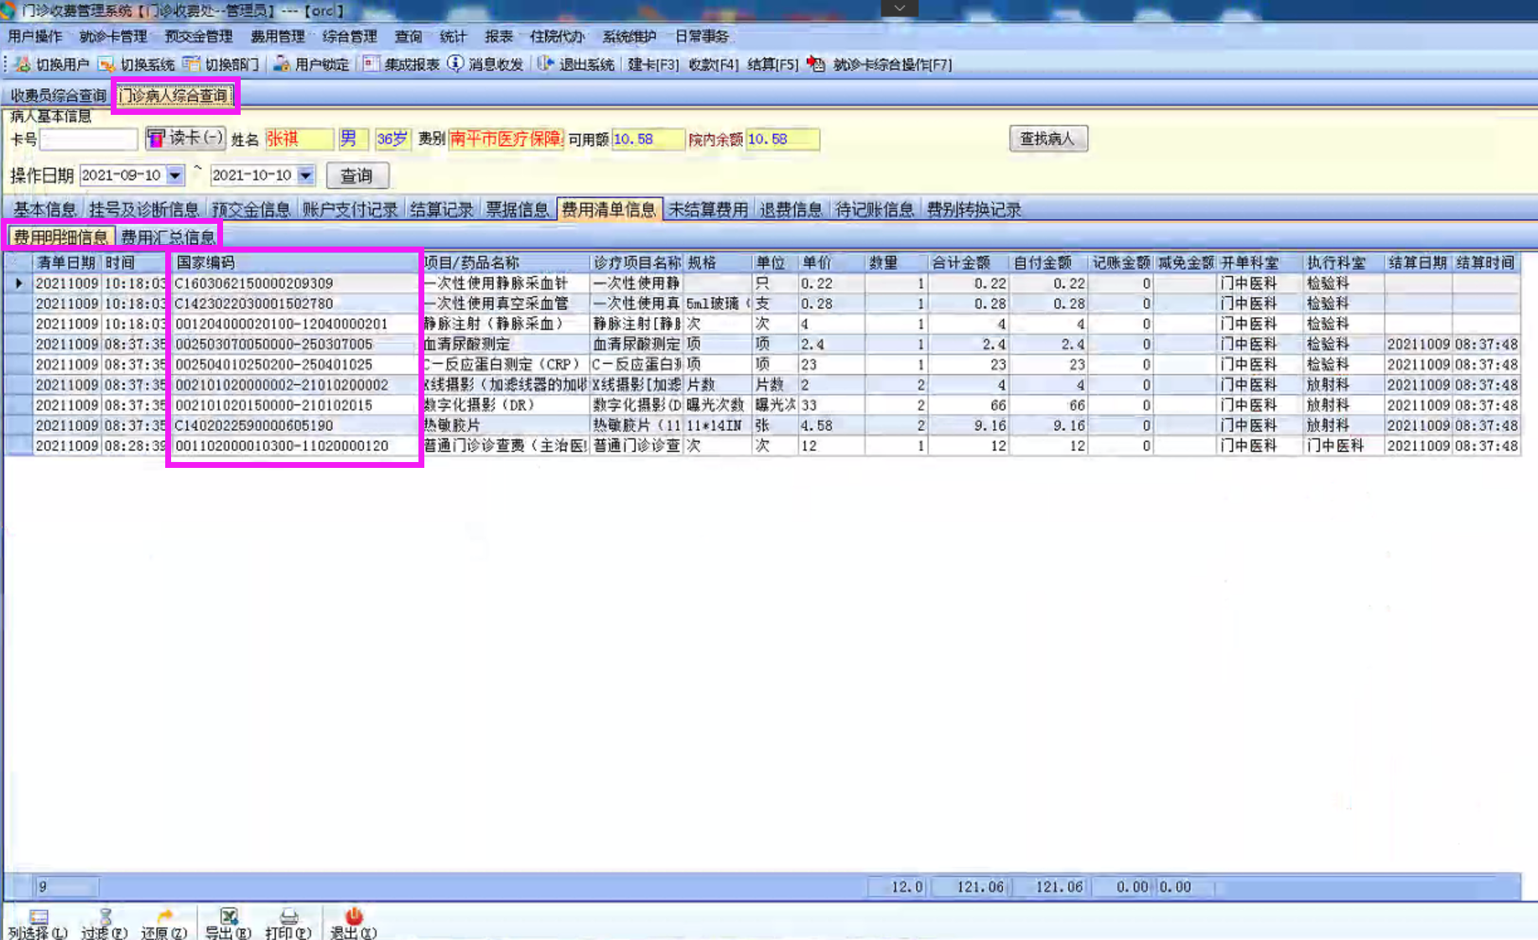Viewport: 1538px width, 940px height.
Task: Click the 执行科室 column header
Action: (1343, 262)
